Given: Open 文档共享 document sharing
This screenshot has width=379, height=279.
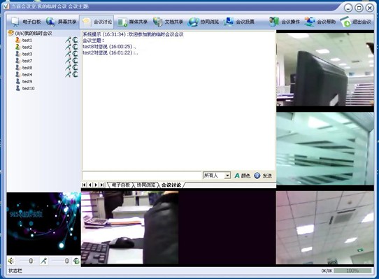Looking at the screenshot, I should [x=168, y=22].
